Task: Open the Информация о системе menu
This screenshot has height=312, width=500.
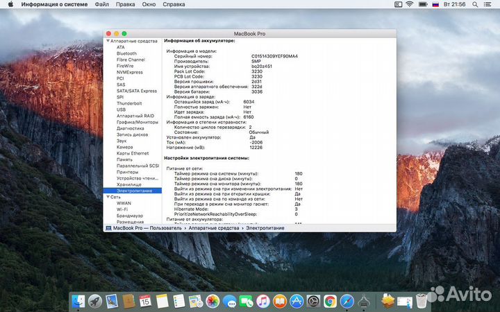Action: click(x=54, y=4)
